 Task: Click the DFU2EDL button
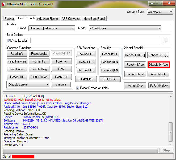pyautogui.click(x=110, y=79)
